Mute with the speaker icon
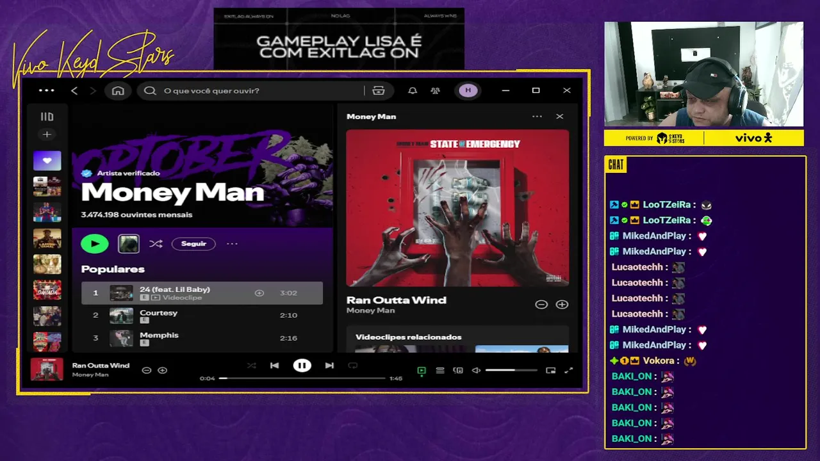Image resolution: width=820 pixels, height=461 pixels. (476, 371)
